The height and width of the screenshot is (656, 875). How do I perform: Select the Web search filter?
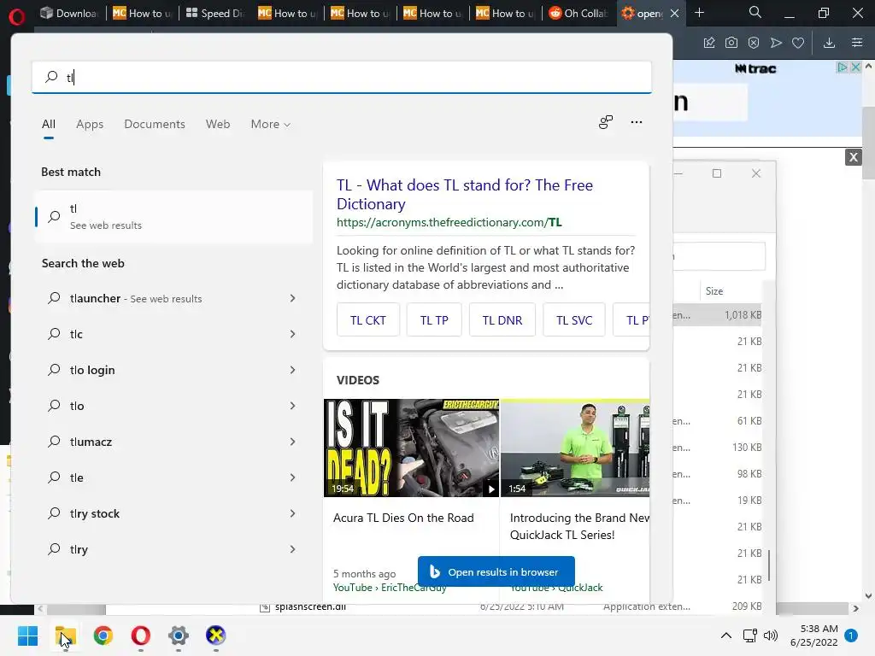[218, 125]
